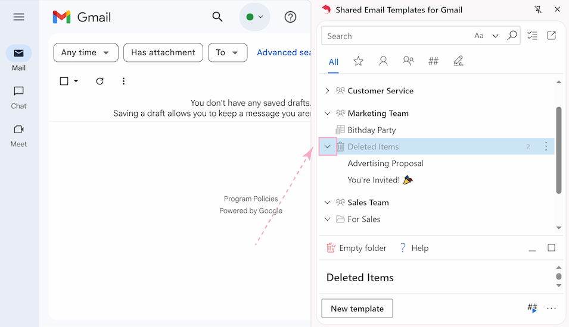Click the Deleted Items item count 2
569x327 pixels.
coord(528,147)
